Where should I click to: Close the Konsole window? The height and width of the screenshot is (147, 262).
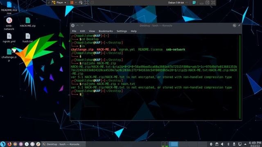coord(73,25)
